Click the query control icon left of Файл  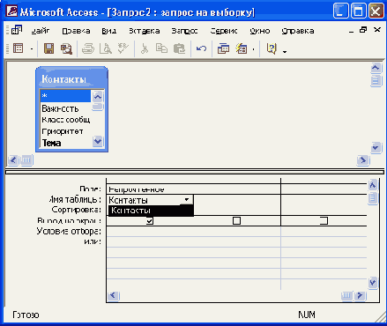17,30
